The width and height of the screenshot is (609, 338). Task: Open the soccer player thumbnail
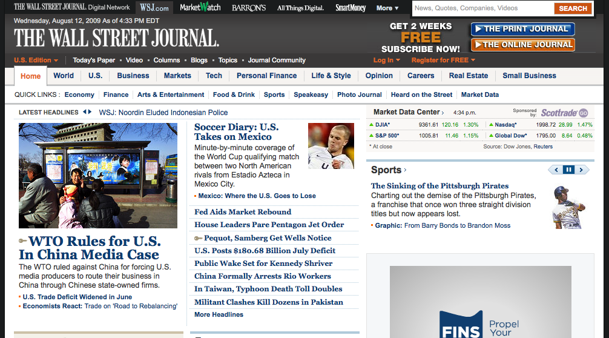331,146
